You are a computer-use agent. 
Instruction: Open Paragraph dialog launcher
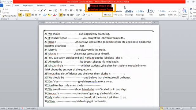click(x=100, y=19)
